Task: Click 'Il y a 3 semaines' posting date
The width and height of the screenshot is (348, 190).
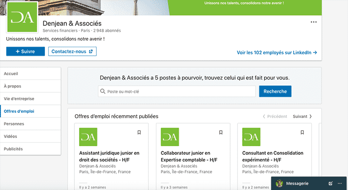Action: point(174,187)
